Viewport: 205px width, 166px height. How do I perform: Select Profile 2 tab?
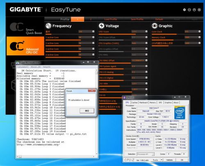91,19
